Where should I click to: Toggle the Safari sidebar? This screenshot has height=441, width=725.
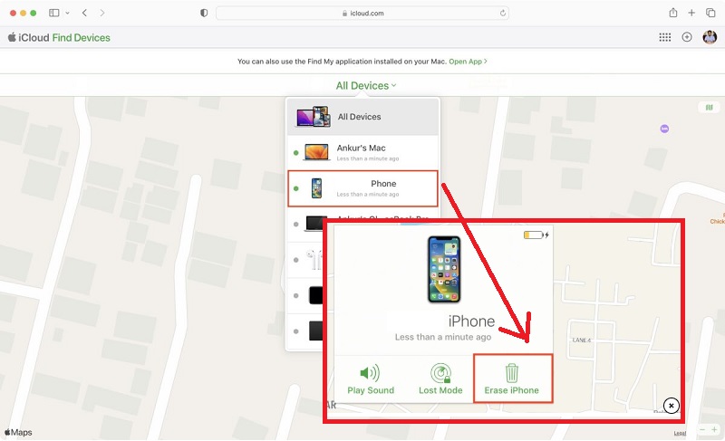pyautogui.click(x=54, y=13)
